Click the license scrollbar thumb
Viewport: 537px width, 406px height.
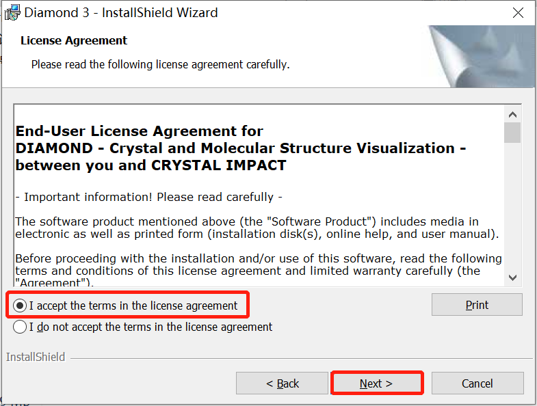512,132
